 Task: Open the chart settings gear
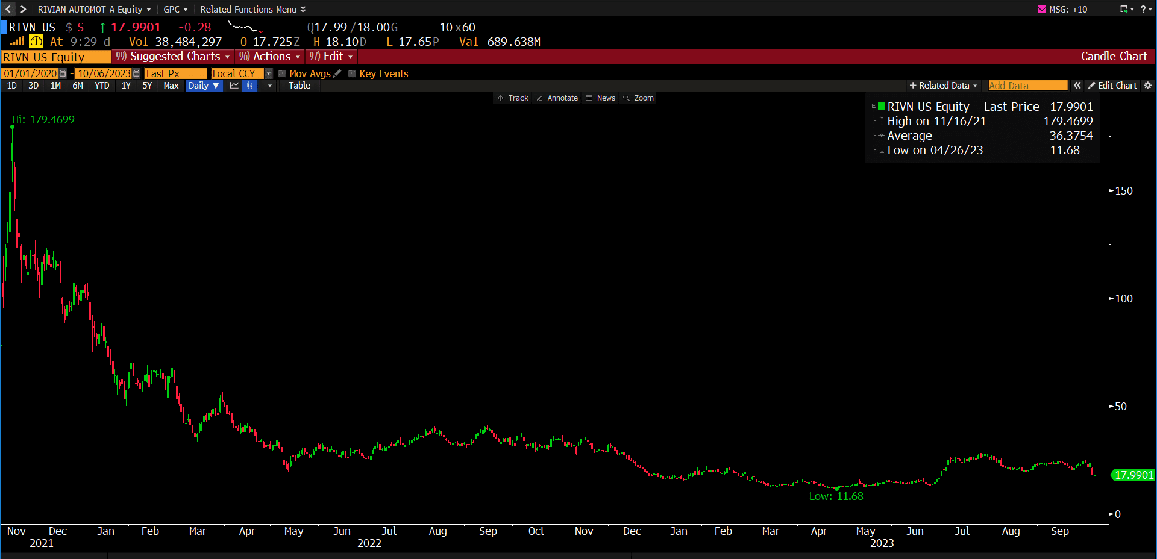(x=1147, y=86)
